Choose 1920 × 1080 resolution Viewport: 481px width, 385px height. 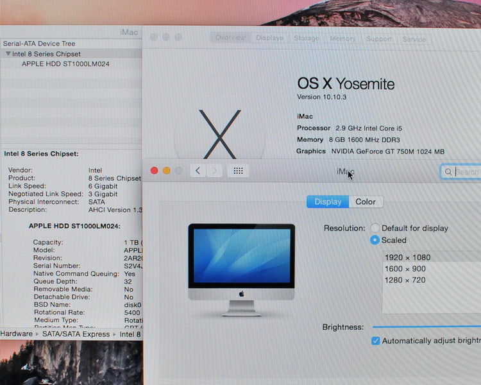click(x=432, y=257)
